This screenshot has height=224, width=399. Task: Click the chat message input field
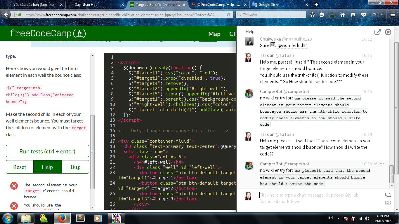pyautogui.click(x=318, y=198)
